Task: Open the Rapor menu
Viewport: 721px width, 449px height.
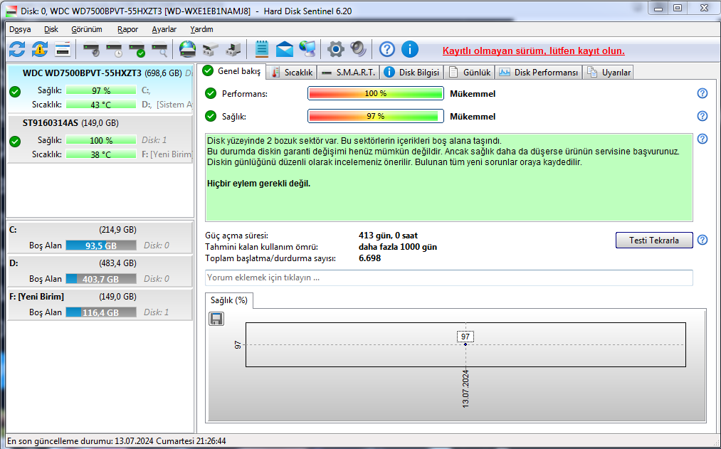Action: (127, 29)
